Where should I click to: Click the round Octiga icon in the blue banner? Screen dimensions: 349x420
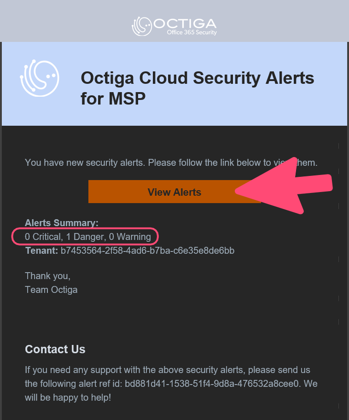39,79
